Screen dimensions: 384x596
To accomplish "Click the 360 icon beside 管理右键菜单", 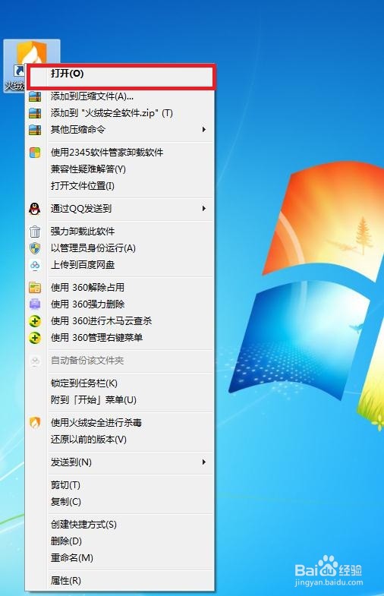I will point(35,338).
